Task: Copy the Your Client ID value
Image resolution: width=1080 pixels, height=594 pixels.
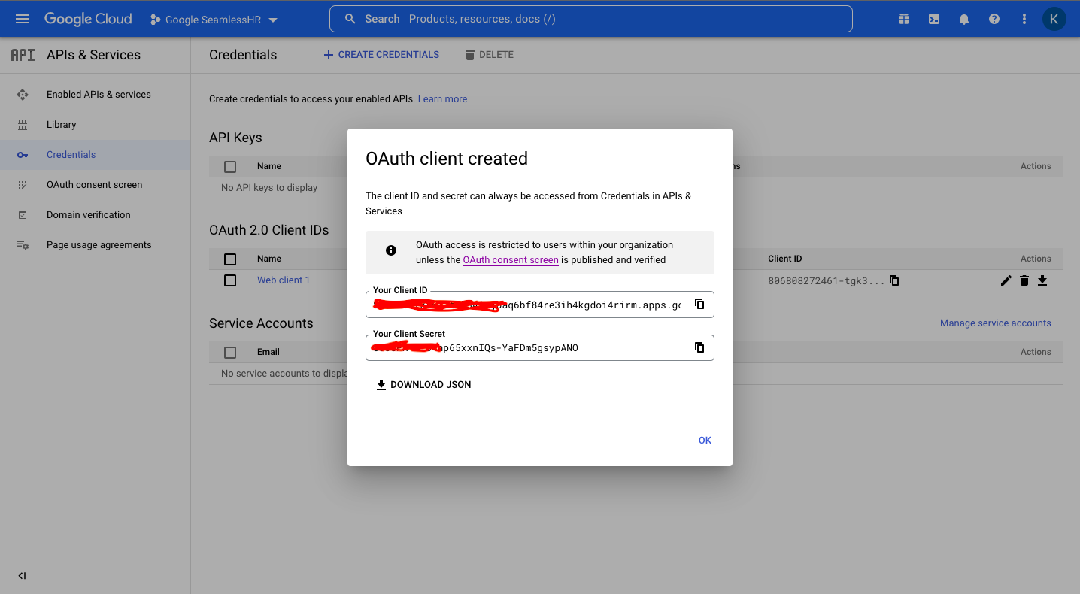Action: pyautogui.click(x=699, y=304)
